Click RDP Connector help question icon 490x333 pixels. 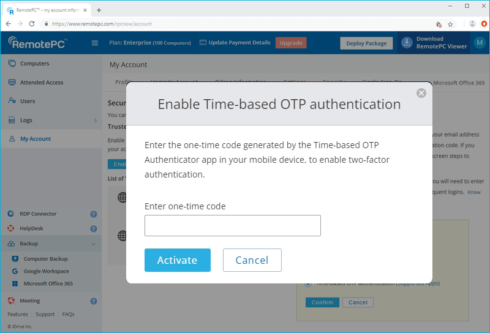click(94, 214)
